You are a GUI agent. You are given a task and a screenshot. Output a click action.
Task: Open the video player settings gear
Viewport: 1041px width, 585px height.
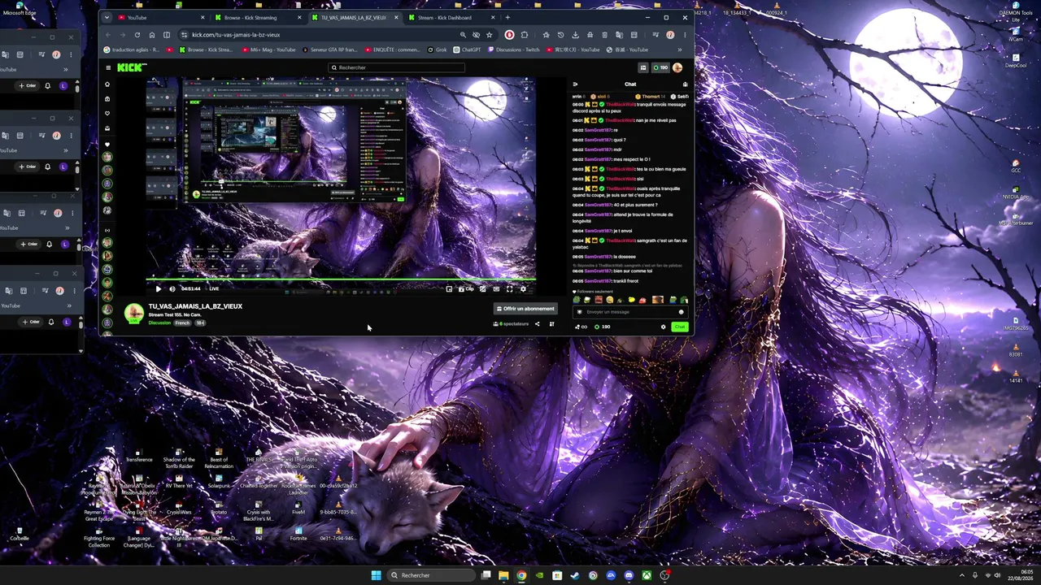pos(523,288)
